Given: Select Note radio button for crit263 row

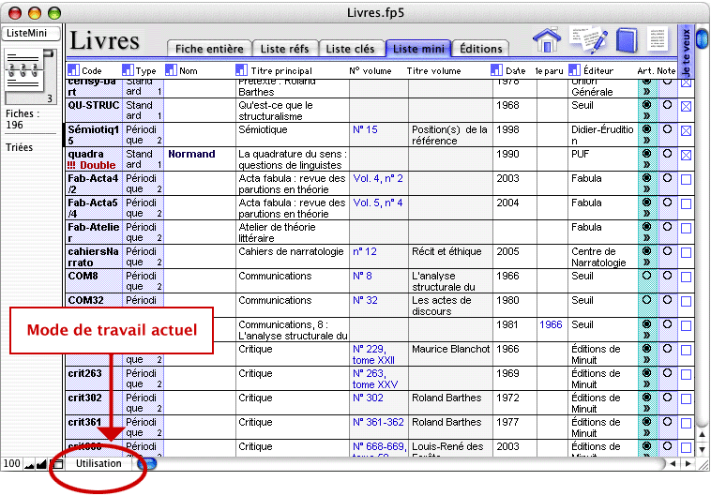Looking at the screenshot, I should coord(667,372).
